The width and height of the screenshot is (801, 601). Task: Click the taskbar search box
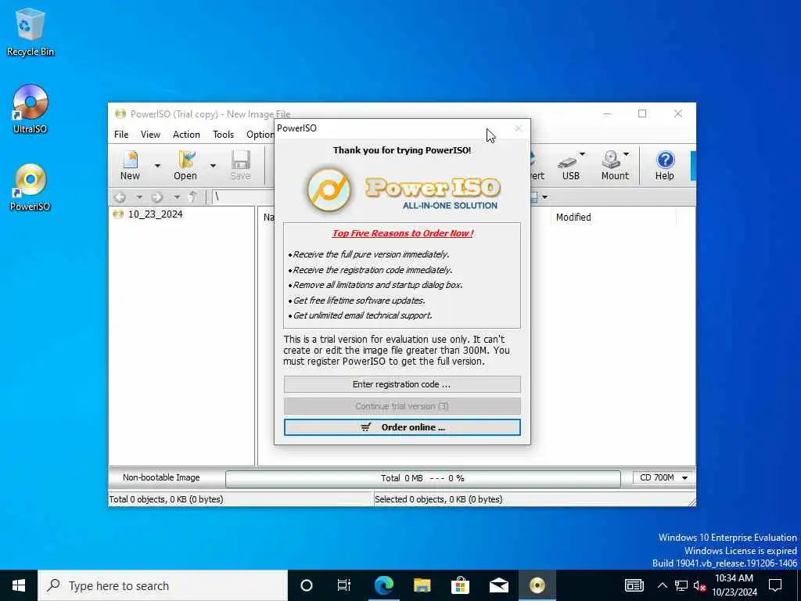163,585
